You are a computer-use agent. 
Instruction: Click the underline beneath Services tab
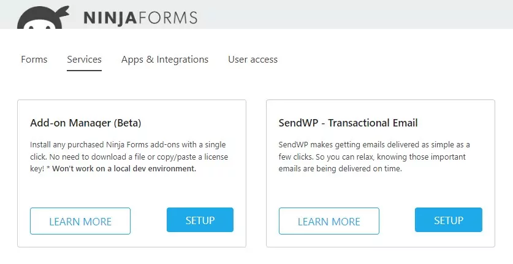(84, 71)
